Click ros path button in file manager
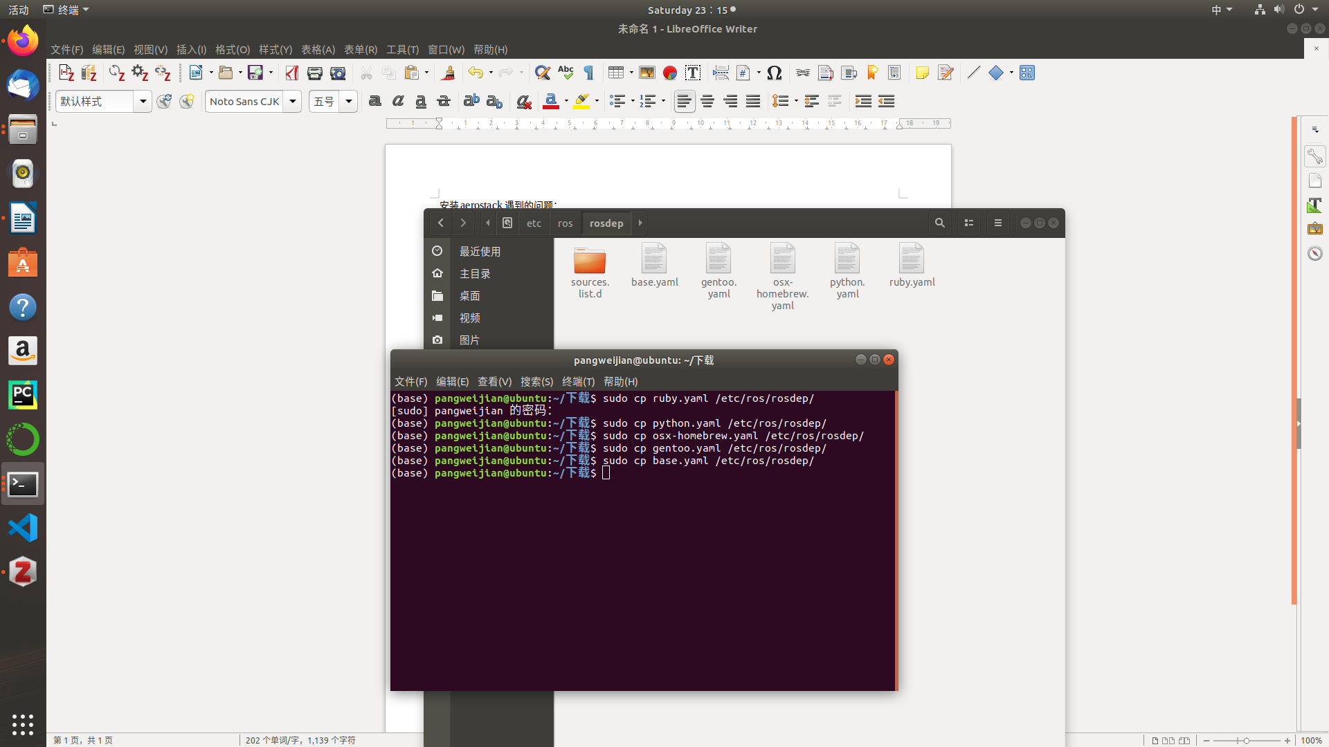Viewport: 1329px width, 747px height. point(566,223)
